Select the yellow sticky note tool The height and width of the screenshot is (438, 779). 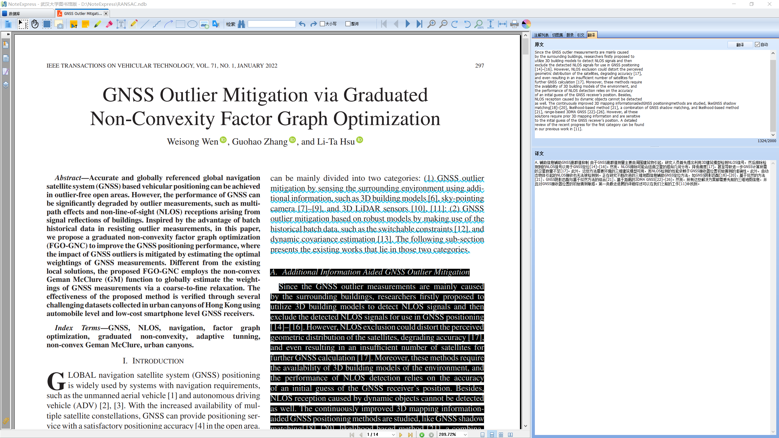coord(86,24)
